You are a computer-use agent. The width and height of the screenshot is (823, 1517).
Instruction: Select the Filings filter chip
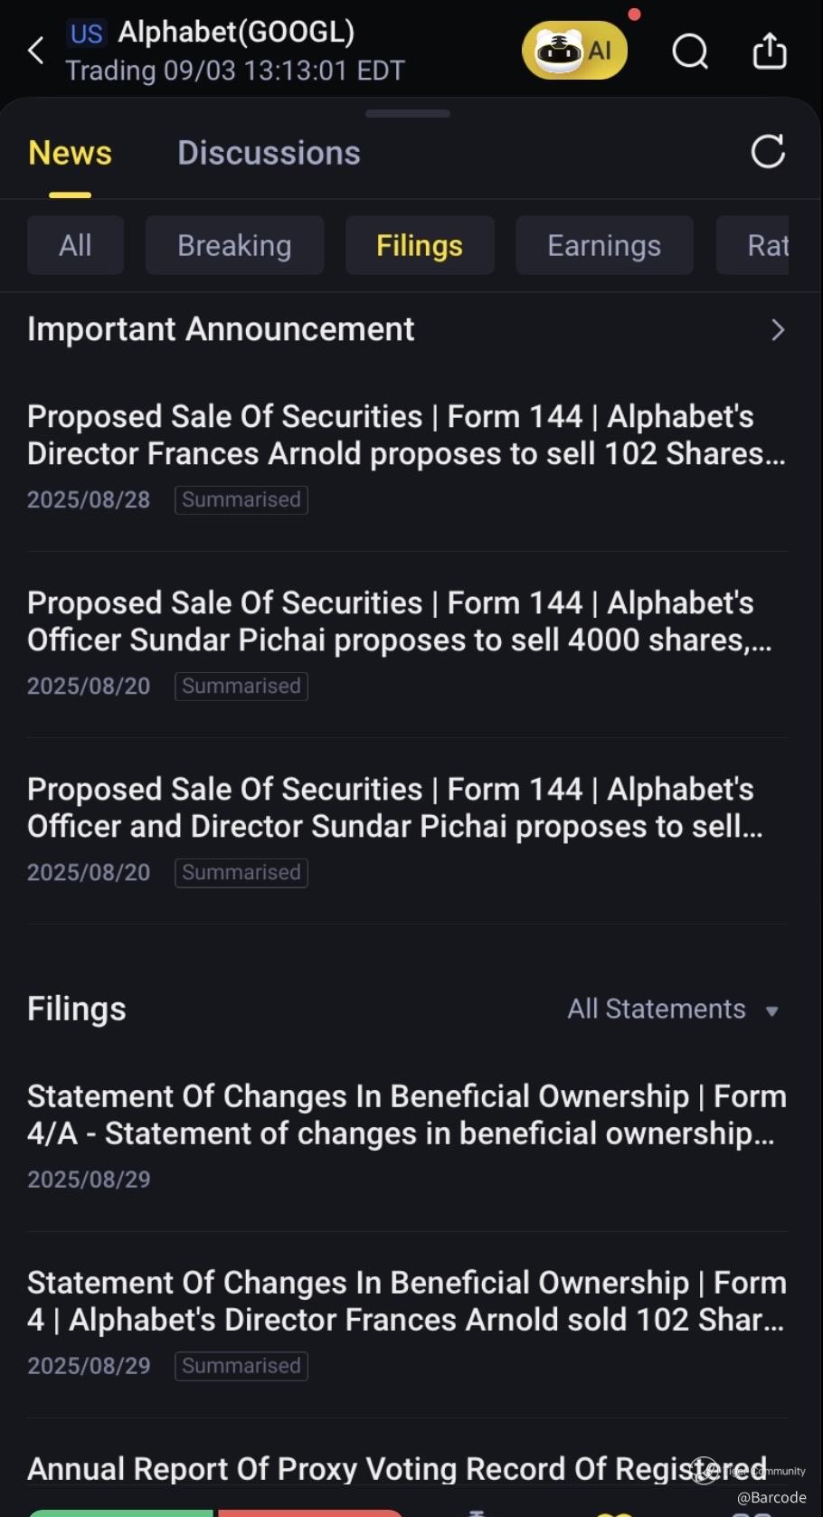pos(420,245)
